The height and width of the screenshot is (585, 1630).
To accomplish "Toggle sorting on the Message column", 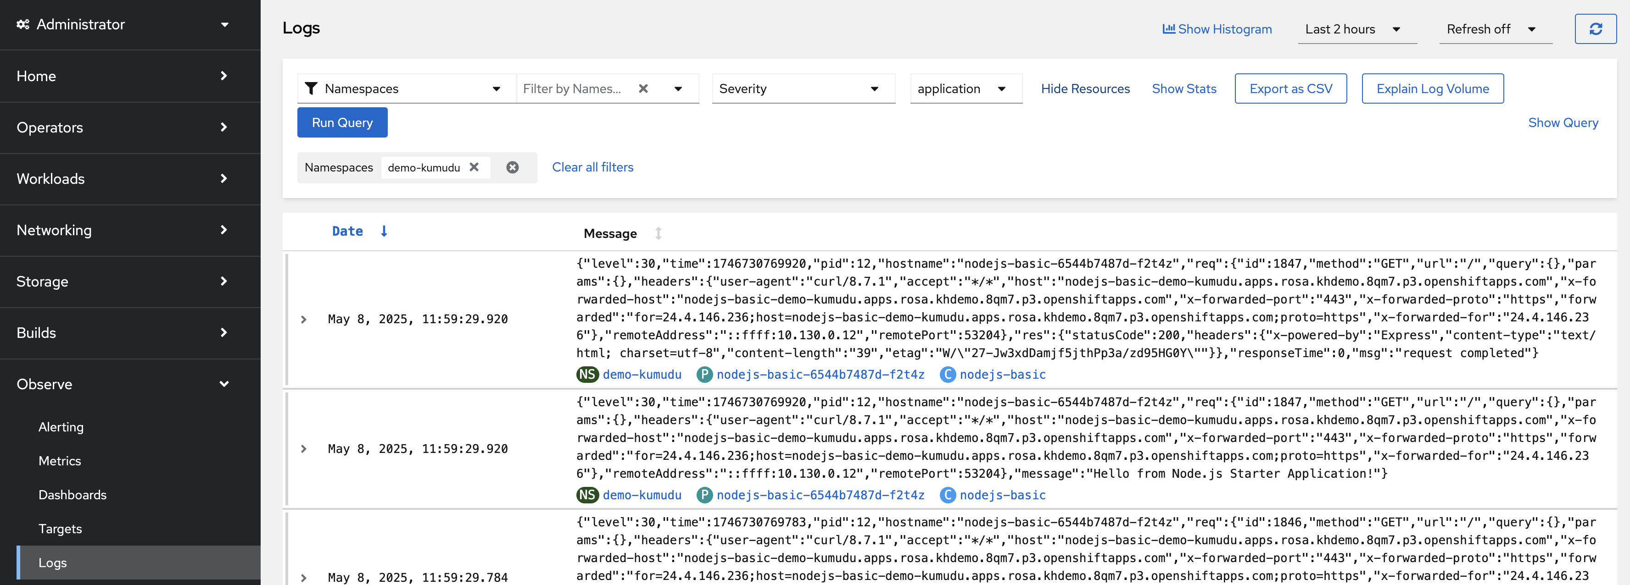I will (658, 233).
